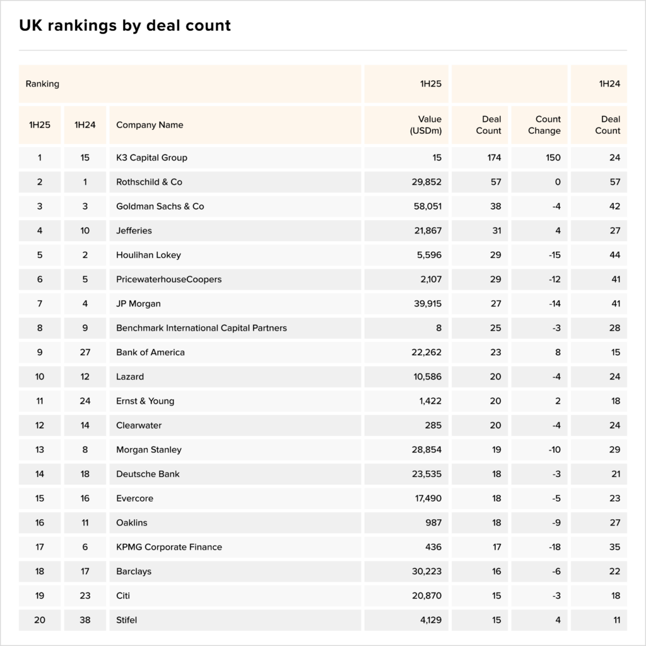Select K3 Capital Group's deal count '174'

click(x=494, y=158)
